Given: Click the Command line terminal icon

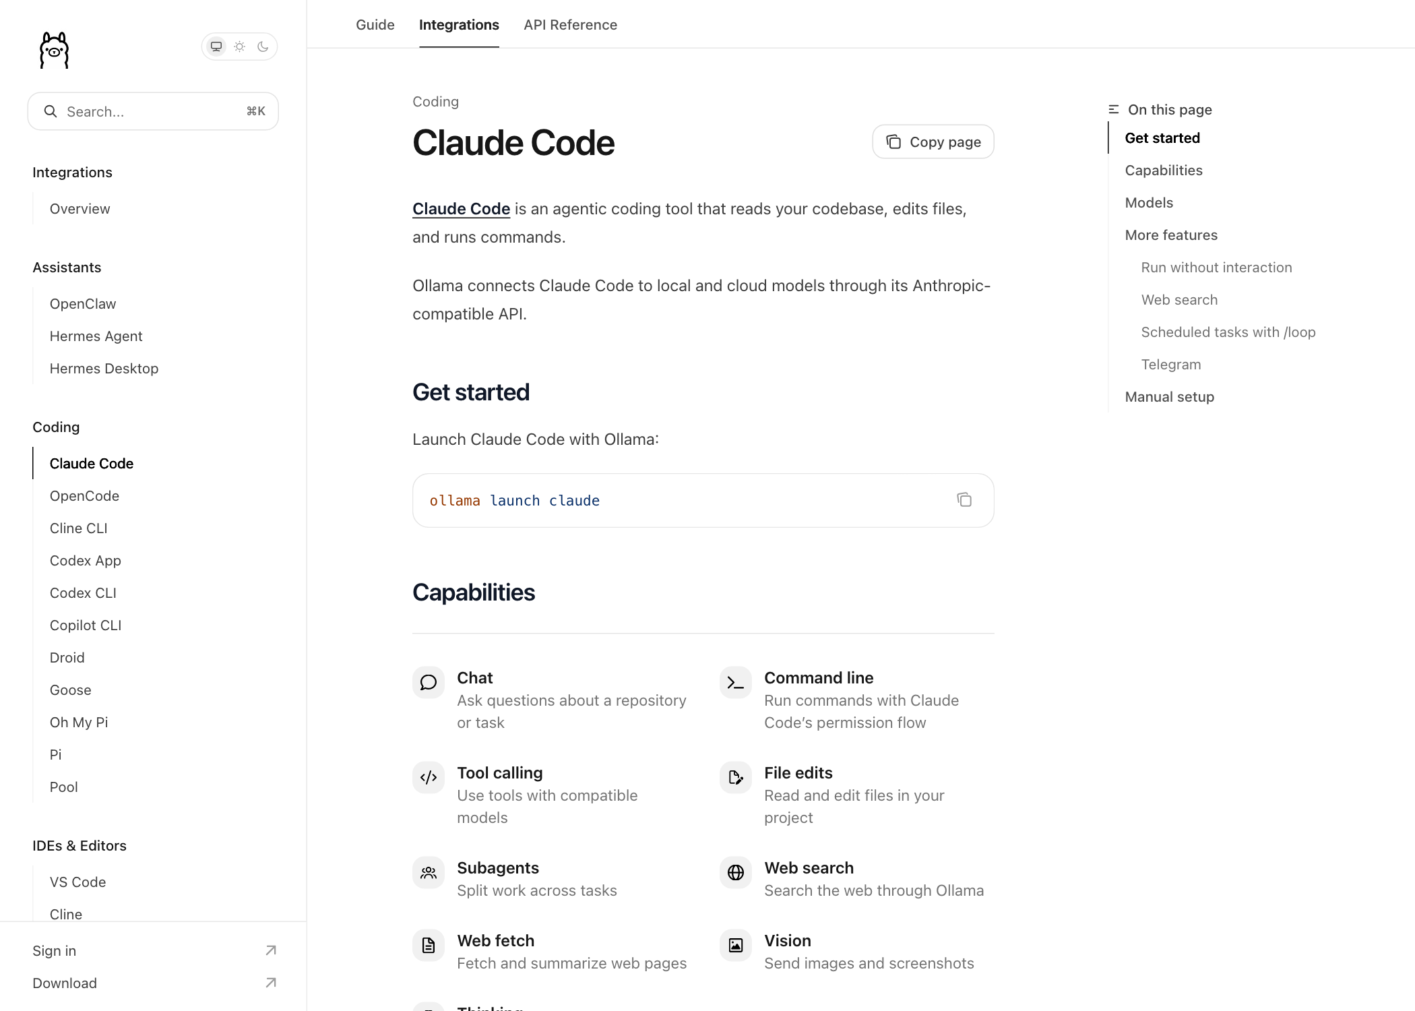Looking at the screenshot, I should 736,683.
